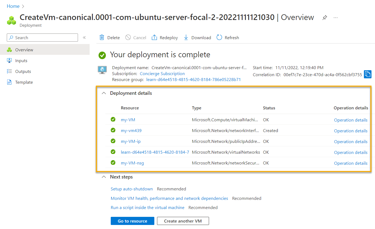Click the Refresh toolbar label
This screenshot has width=375, height=229.
click(x=232, y=38)
